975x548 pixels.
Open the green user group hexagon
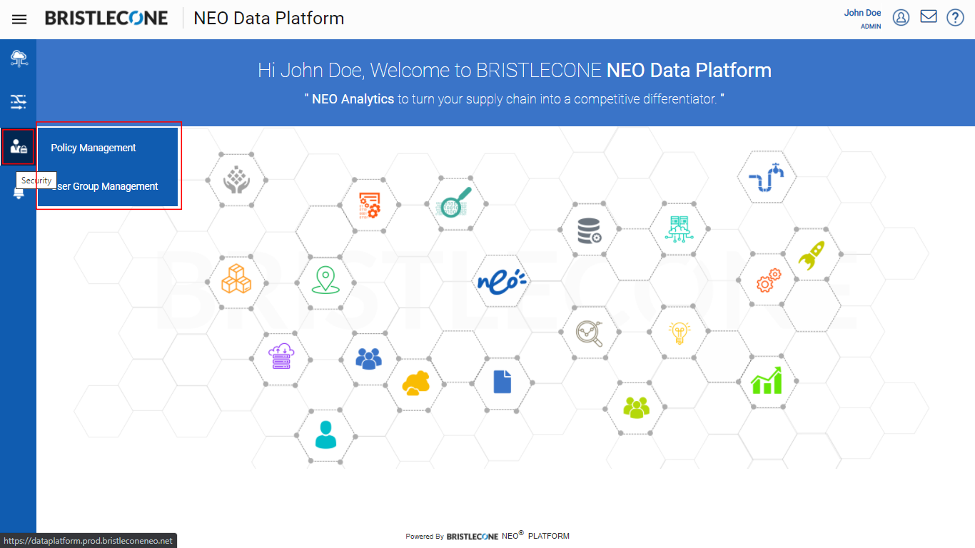click(636, 407)
